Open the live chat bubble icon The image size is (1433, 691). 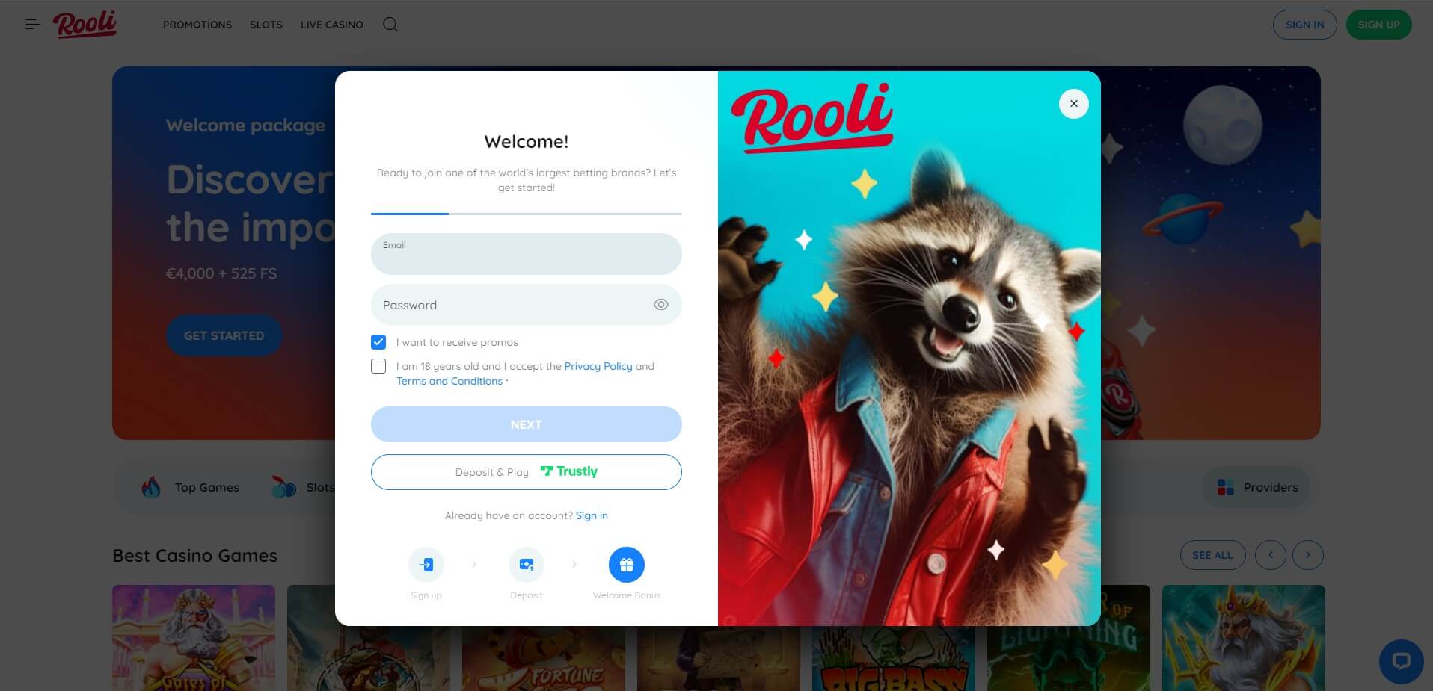(1401, 661)
